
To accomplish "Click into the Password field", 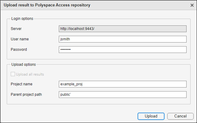I will [x=123, y=50].
